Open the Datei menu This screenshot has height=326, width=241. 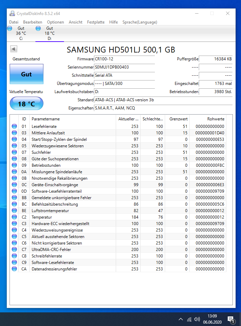tap(14, 22)
